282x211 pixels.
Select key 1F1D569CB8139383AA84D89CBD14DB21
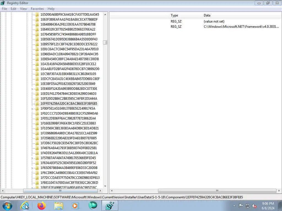pos(69,128)
